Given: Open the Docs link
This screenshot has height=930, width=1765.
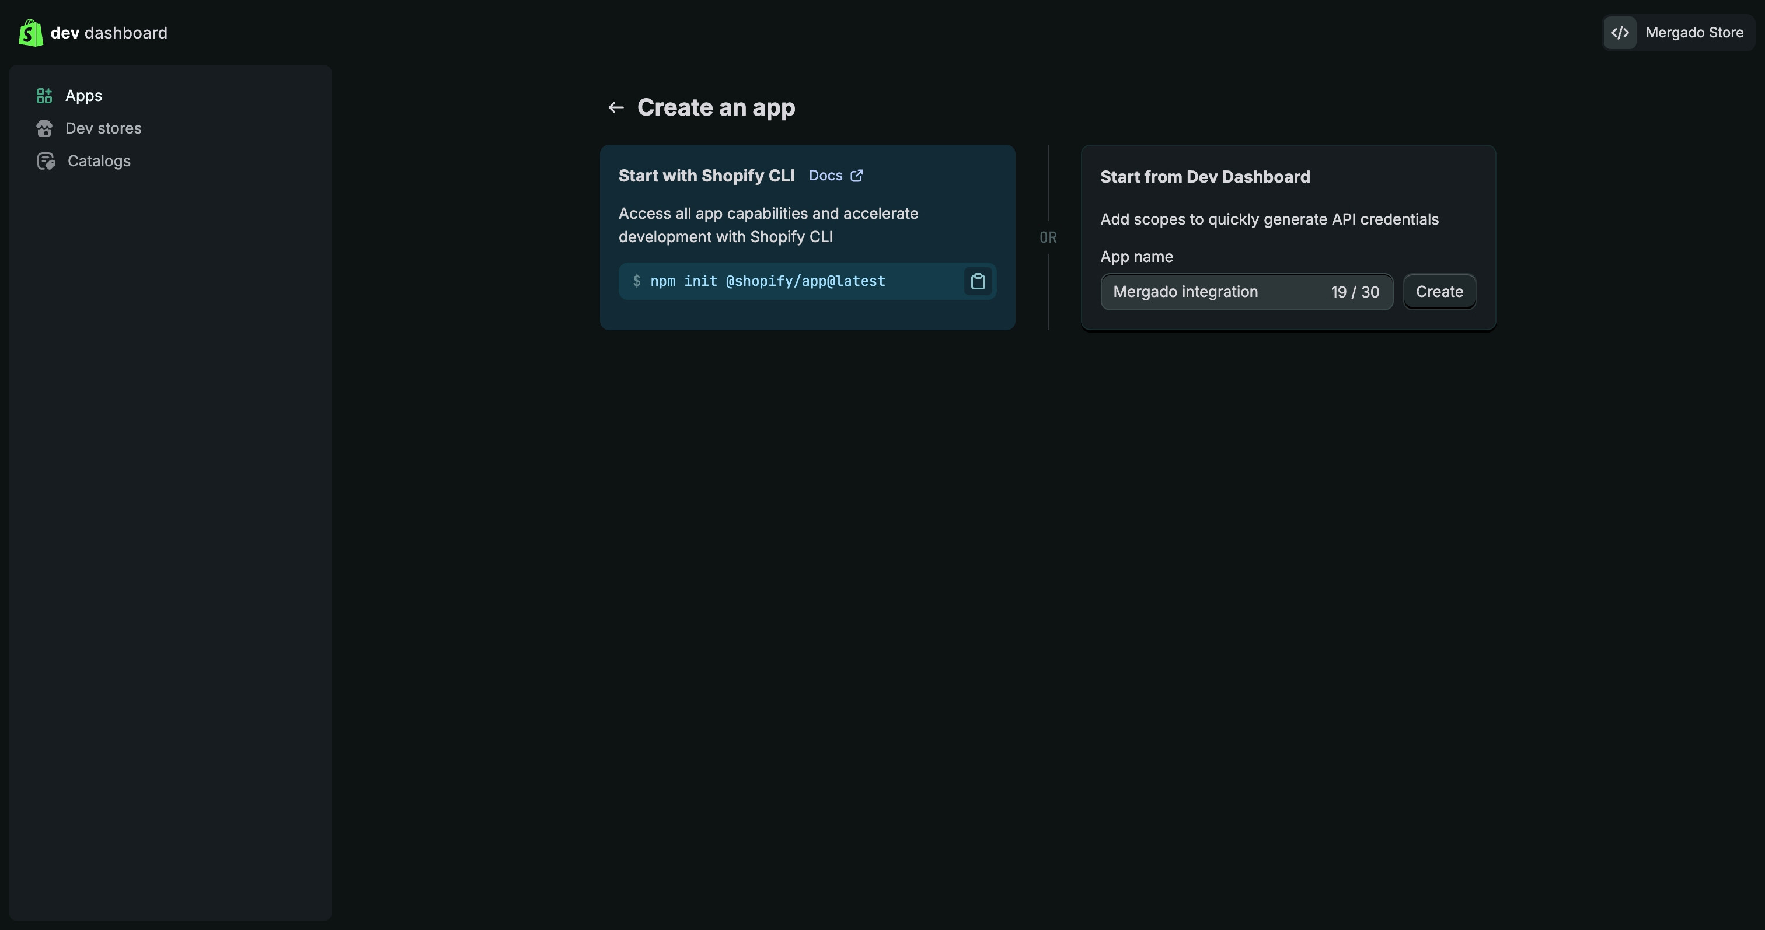Looking at the screenshot, I should pos(825,176).
